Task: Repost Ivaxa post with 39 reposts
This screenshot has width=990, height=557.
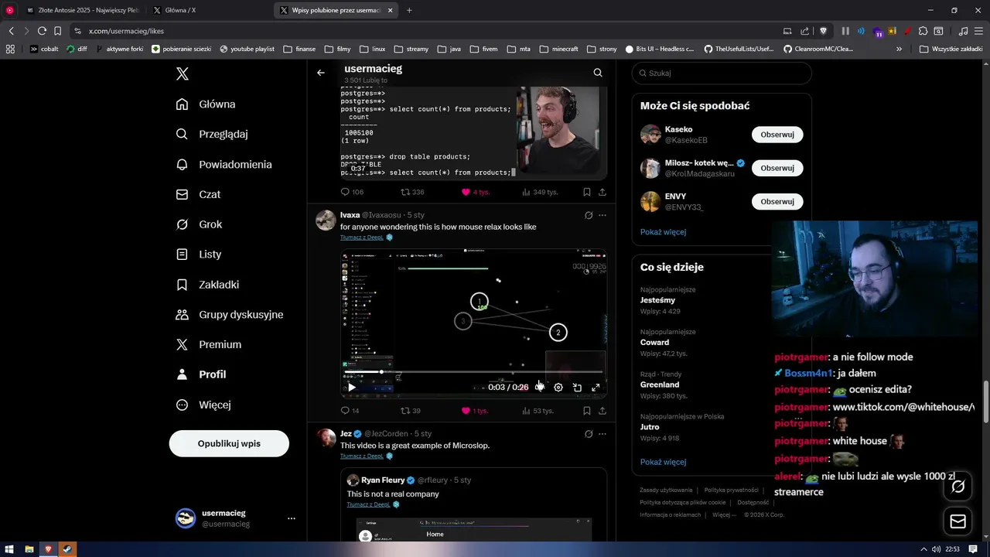Action: [410, 411]
